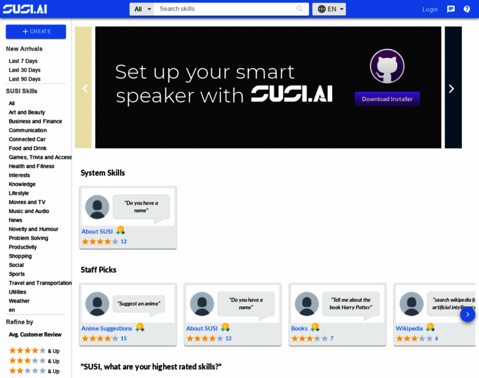Click the Login link
Screen dimensions: 479x378
430,9
